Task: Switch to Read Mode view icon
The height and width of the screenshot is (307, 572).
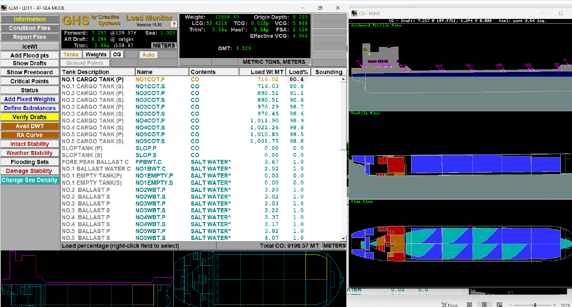Action: [x=469, y=305]
